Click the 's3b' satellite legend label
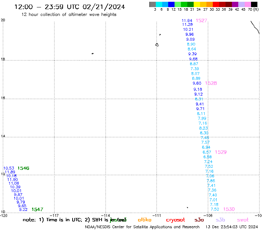262x230 pixels. pyautogui.click(x=220, y=220)
